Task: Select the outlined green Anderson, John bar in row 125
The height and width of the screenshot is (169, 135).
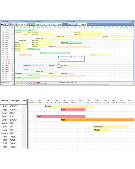Action: pyautogui.click(x=34, y=49)
